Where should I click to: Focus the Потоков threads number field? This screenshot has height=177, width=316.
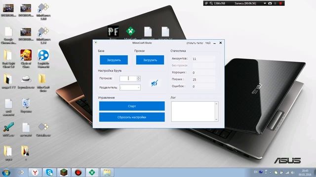pos(128,79)
